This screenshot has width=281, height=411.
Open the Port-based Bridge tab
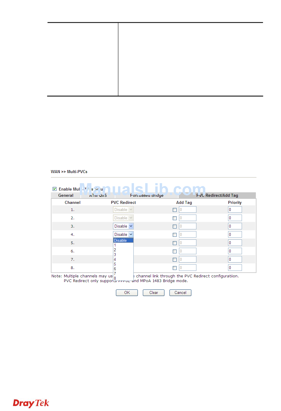[147, 195]
